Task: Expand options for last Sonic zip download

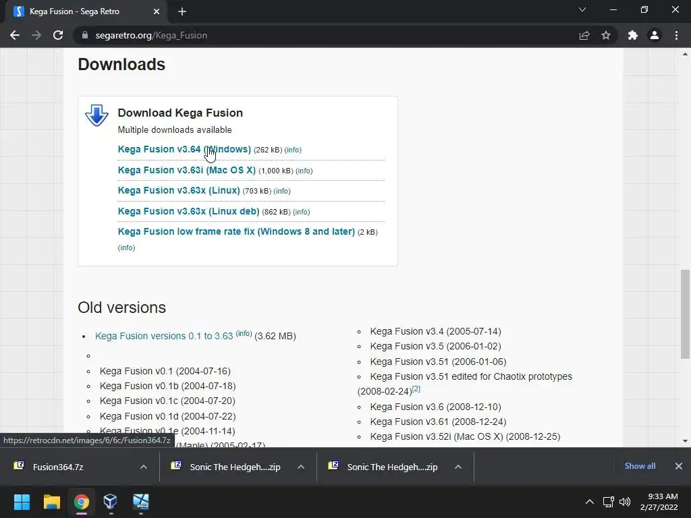Action: 458,467
